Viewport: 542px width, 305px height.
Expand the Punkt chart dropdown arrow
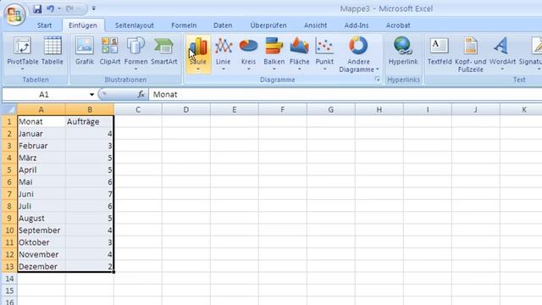pyautogui.click(x=324, y=69)
